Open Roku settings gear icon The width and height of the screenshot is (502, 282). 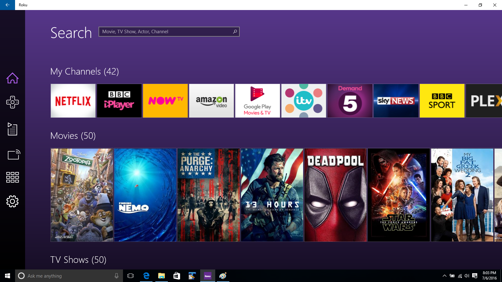(x=13, y=201)
